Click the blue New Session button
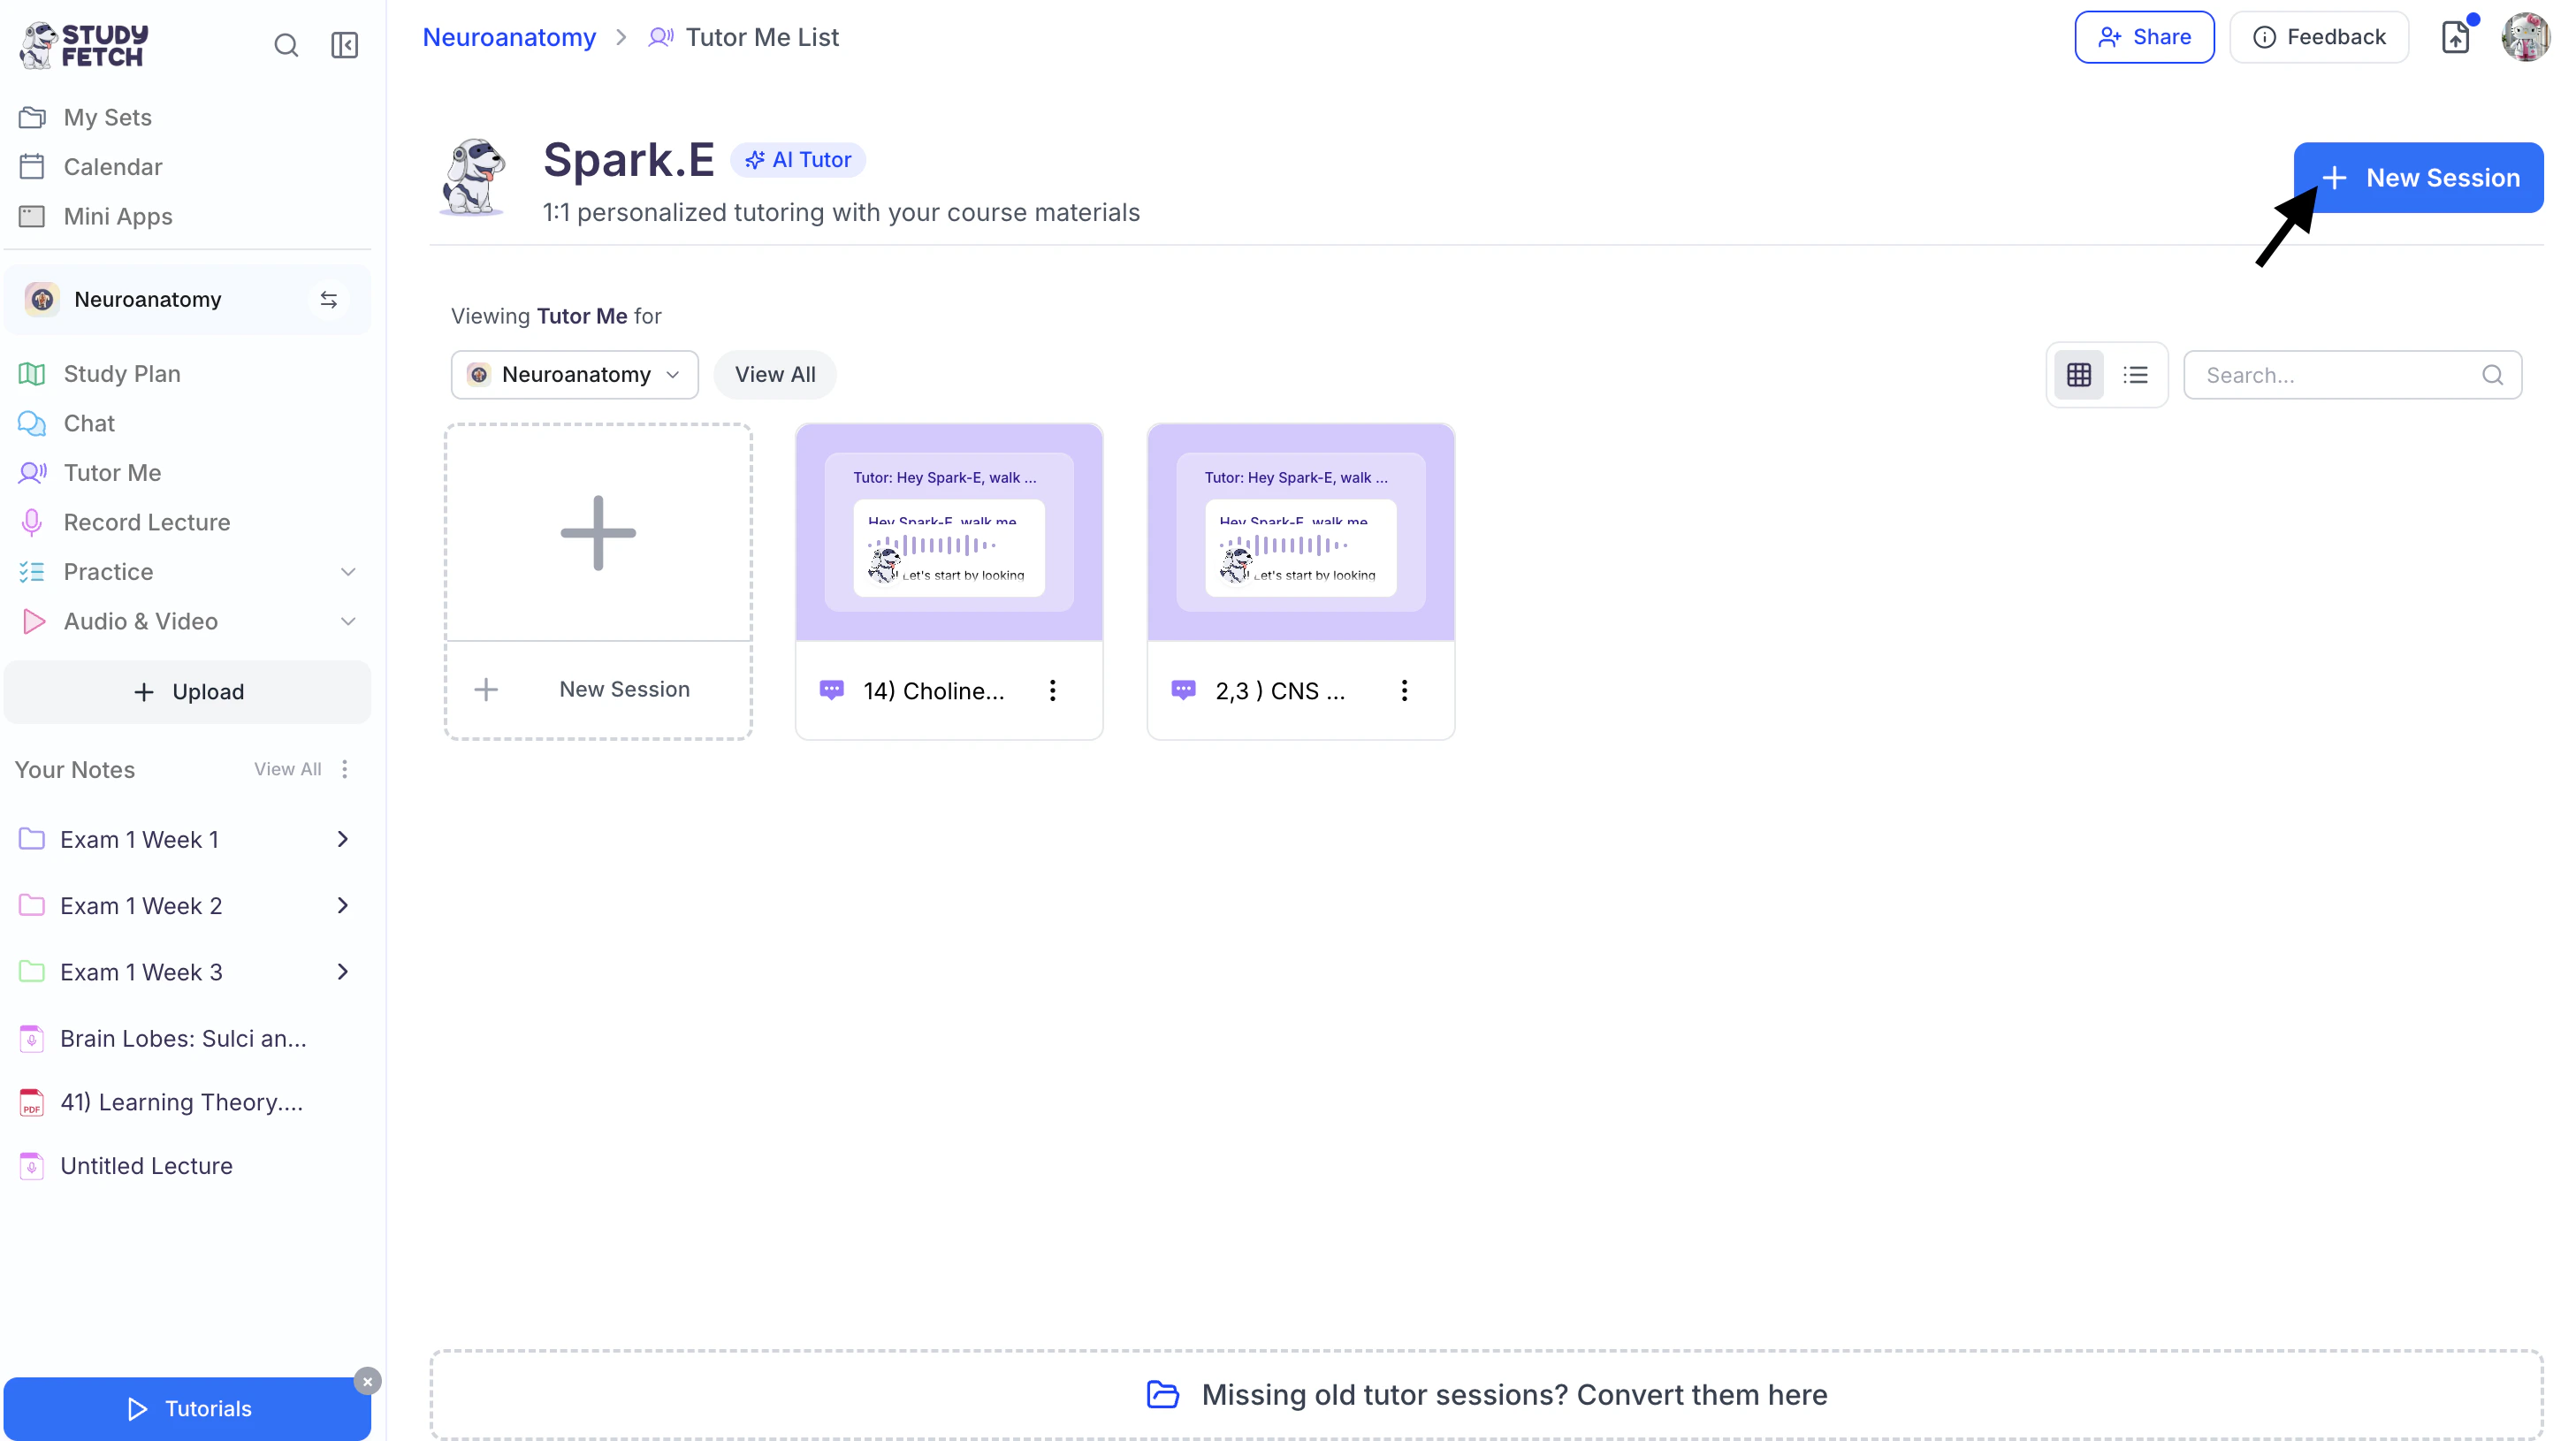The height and width of the screenshot is (1441, 2576). click(x=2418, y=178)
